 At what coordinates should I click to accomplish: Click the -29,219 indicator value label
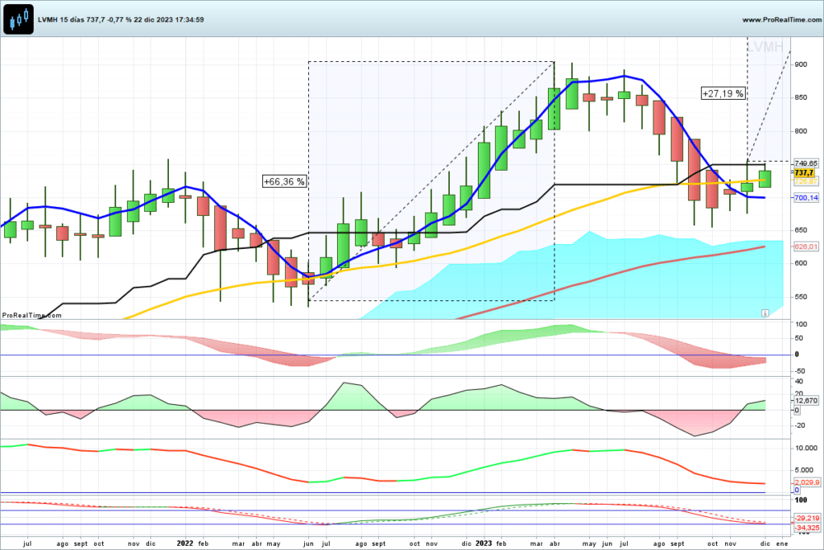(806, 518)
